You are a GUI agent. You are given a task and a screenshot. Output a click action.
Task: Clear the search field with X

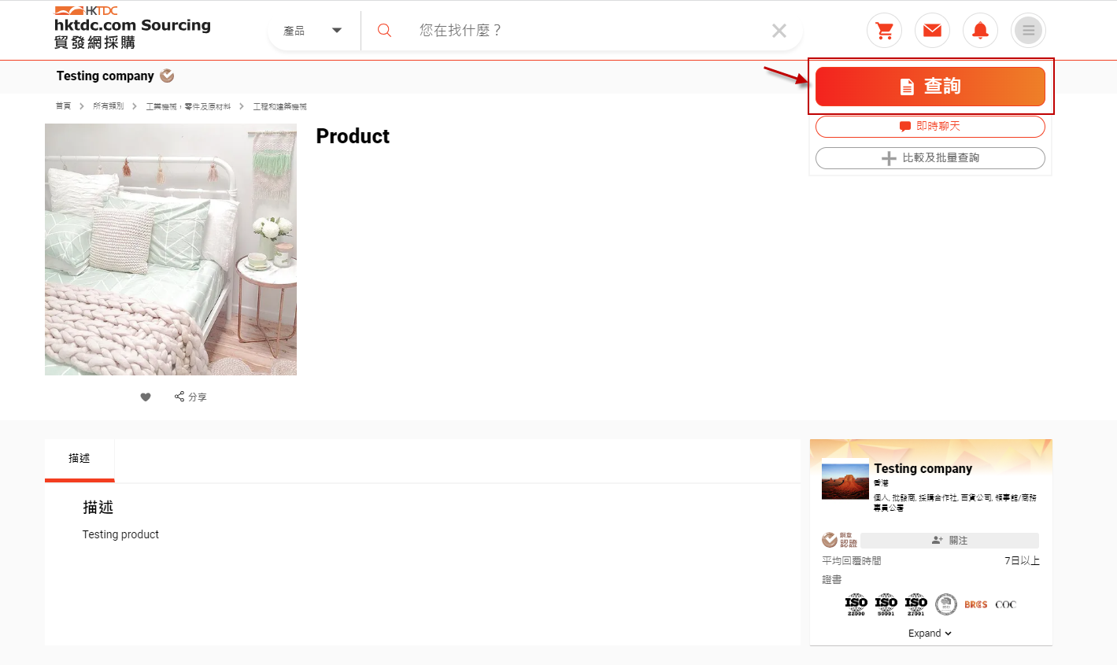point(779,31)
